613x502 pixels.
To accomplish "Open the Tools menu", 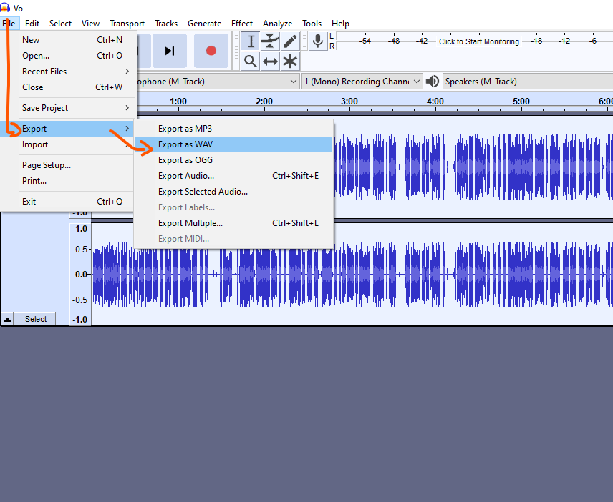I will [x=312, y=24].
